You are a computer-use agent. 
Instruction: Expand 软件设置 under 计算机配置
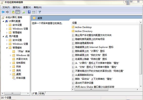tap(7, 25)
